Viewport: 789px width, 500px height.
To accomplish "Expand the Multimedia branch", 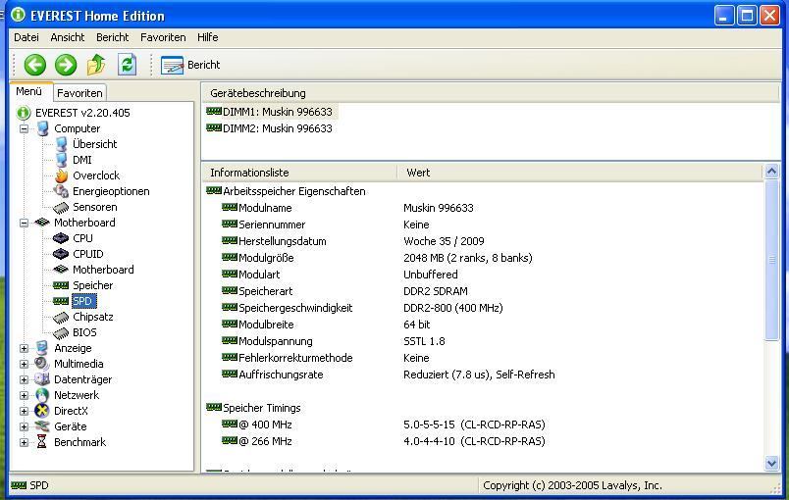I will 24,364.
